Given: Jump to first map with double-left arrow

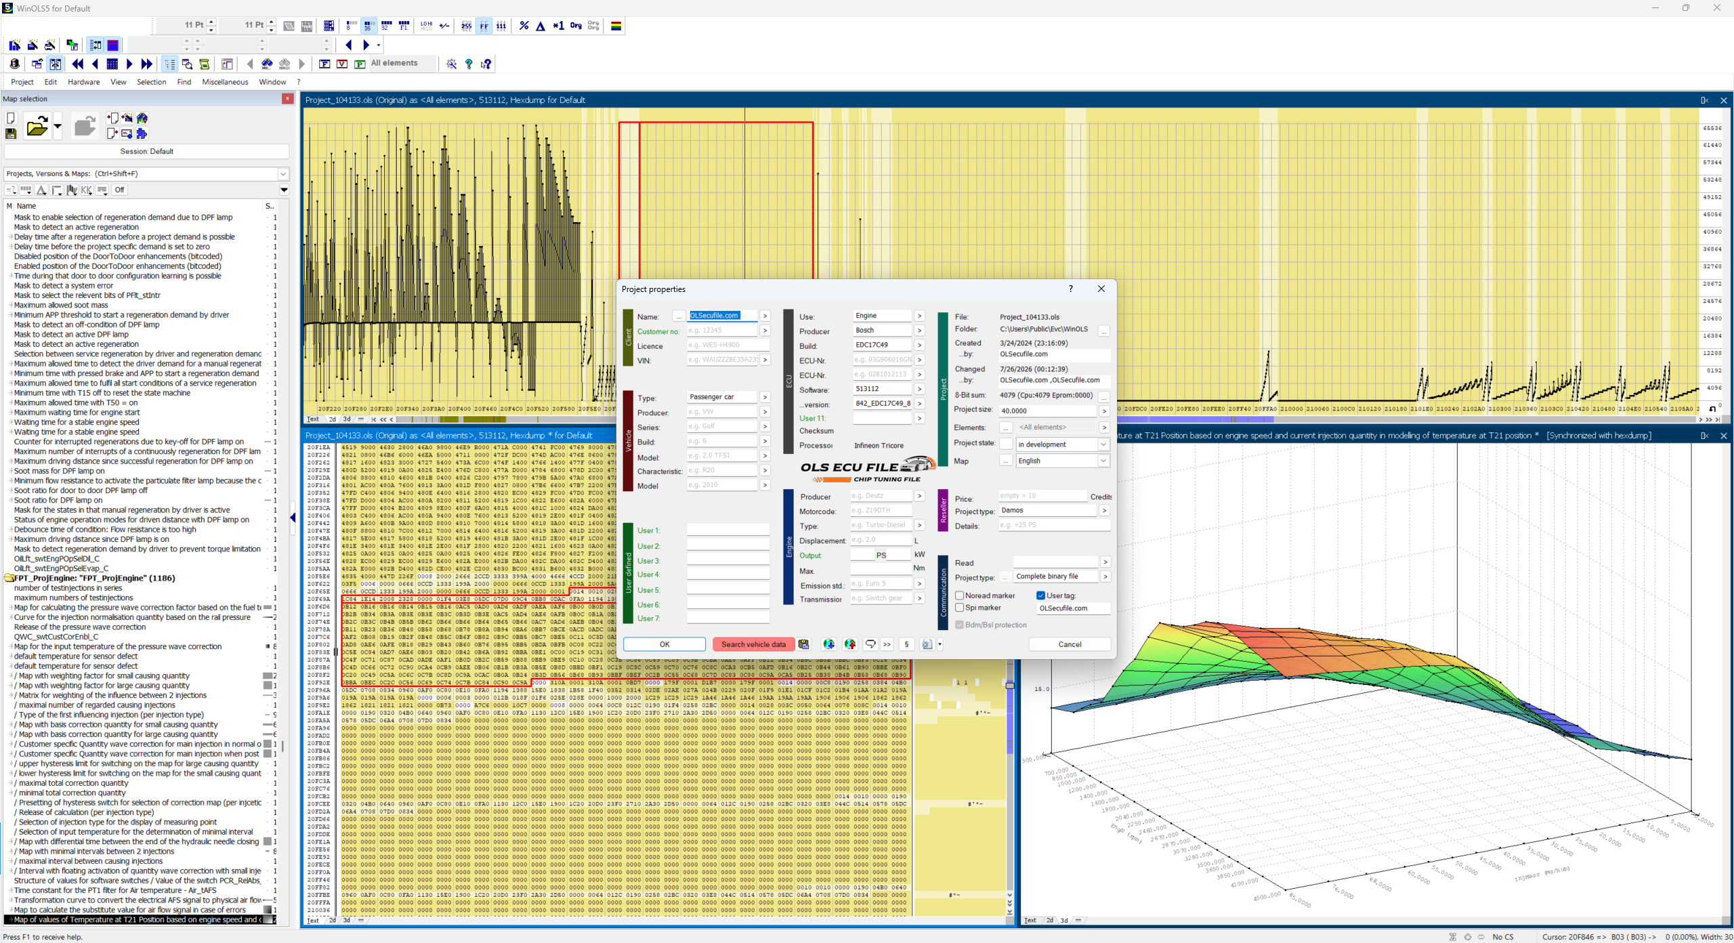Looking at the screenshot, I should (x=78, y=64).
